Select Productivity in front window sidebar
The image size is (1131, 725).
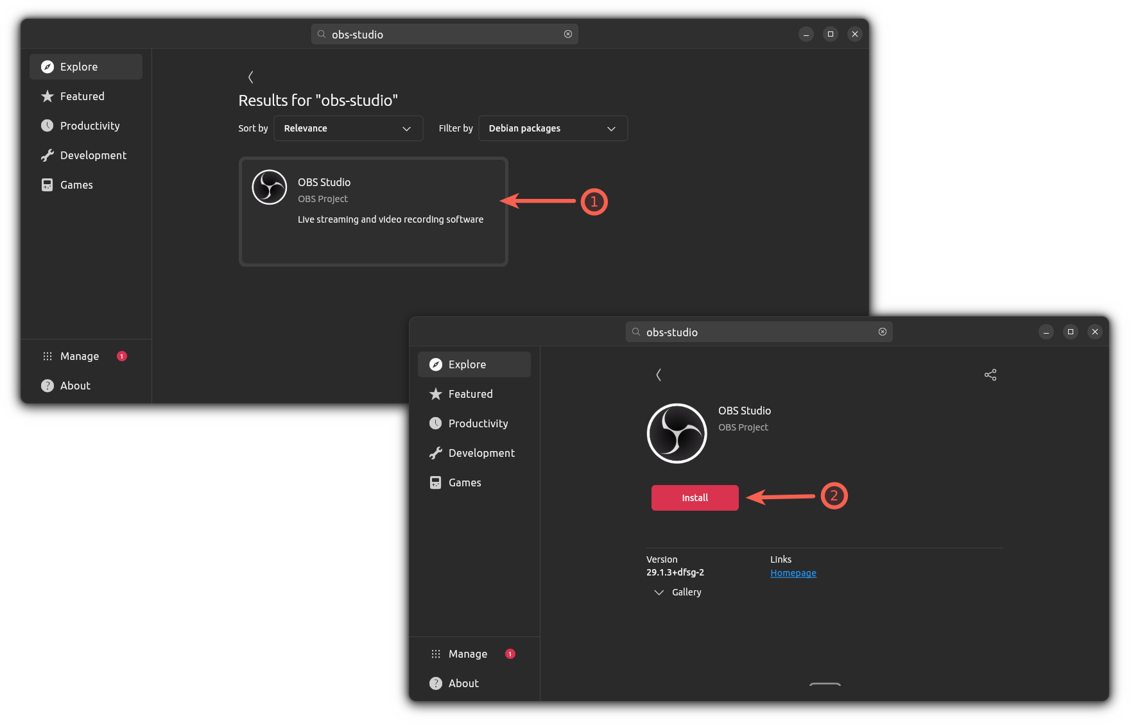coord(474,423)
